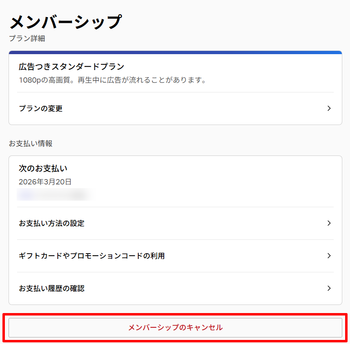Select the 広告つきスタンダードプラン plan title

click(71, 66)
